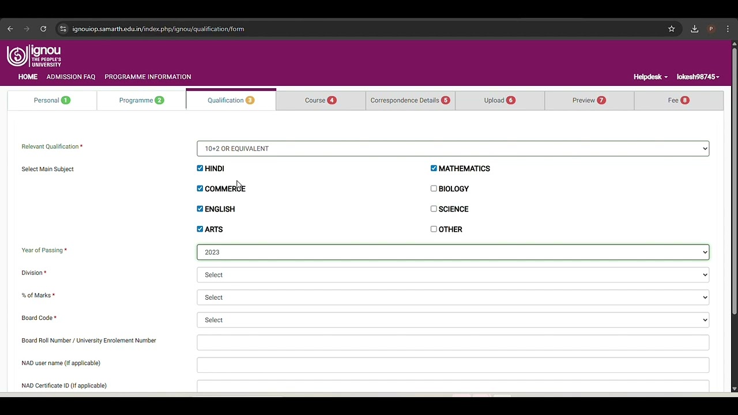Open the Year of Passing dropdown
Image resolution: width=738 pixels, height=415 pixels.
(x=453, y=252)
